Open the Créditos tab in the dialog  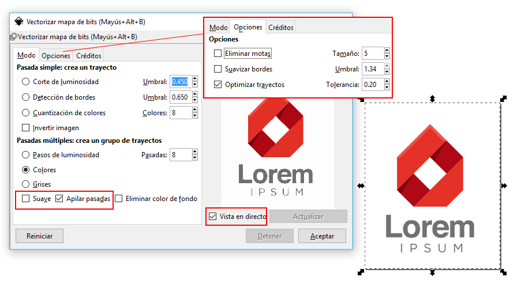(89, 56)
